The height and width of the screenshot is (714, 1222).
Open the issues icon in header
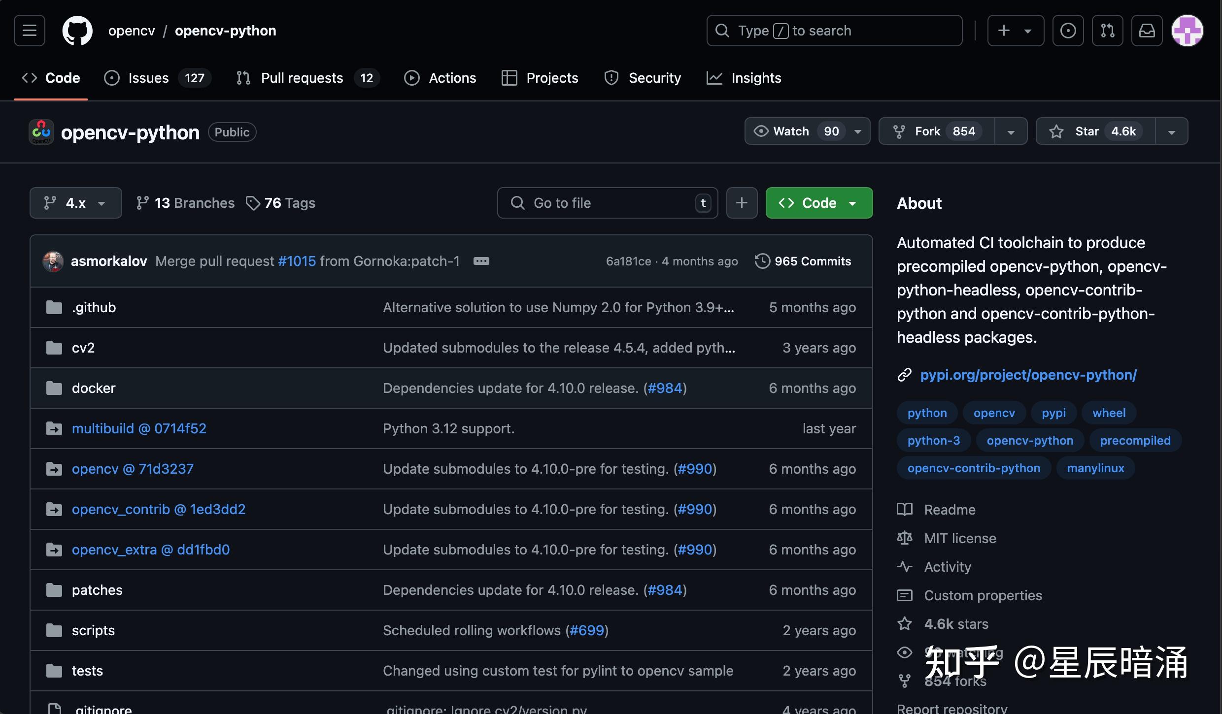1068,31
